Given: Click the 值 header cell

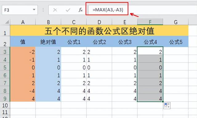Looking at the screenshot, I should click(x=23, y=42).
